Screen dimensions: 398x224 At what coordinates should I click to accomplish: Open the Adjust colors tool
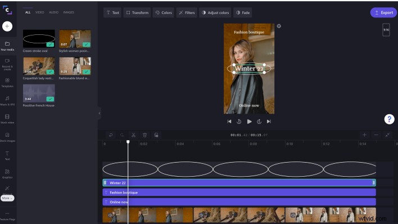pos(215,12)
